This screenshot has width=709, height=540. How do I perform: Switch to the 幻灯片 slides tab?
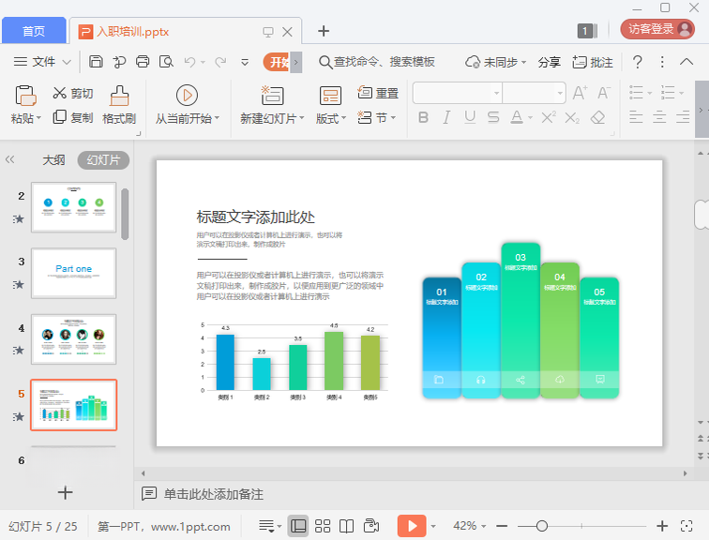coord(103,160)
